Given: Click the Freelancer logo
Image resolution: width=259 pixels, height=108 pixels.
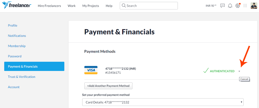Looking at the screenshot, I should [x=17, y=5].
